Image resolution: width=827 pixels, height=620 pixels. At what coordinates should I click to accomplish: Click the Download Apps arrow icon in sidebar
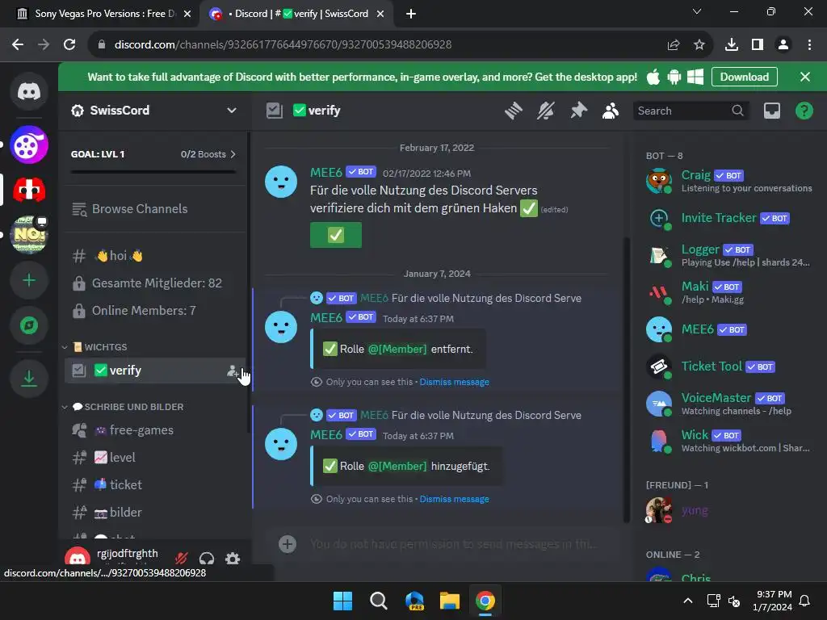click(x=29, y=378)
